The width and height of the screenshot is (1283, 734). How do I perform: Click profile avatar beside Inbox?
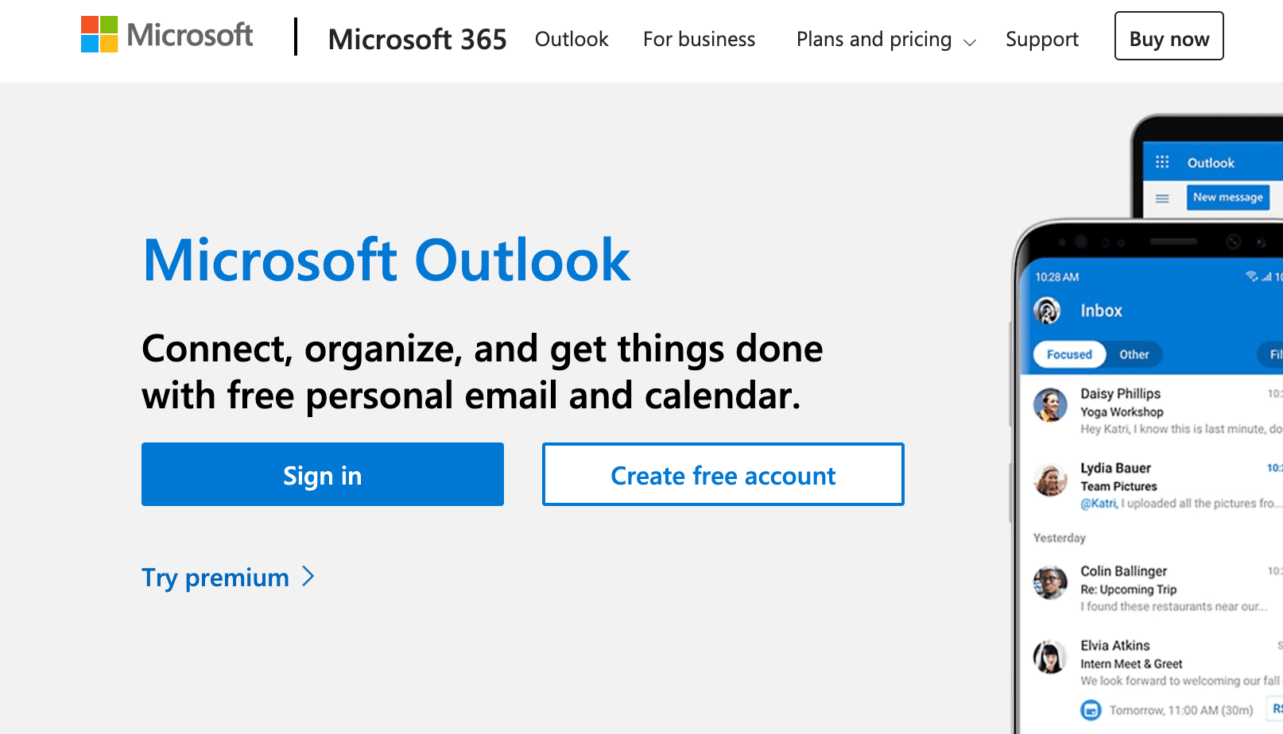(1047, 311)
